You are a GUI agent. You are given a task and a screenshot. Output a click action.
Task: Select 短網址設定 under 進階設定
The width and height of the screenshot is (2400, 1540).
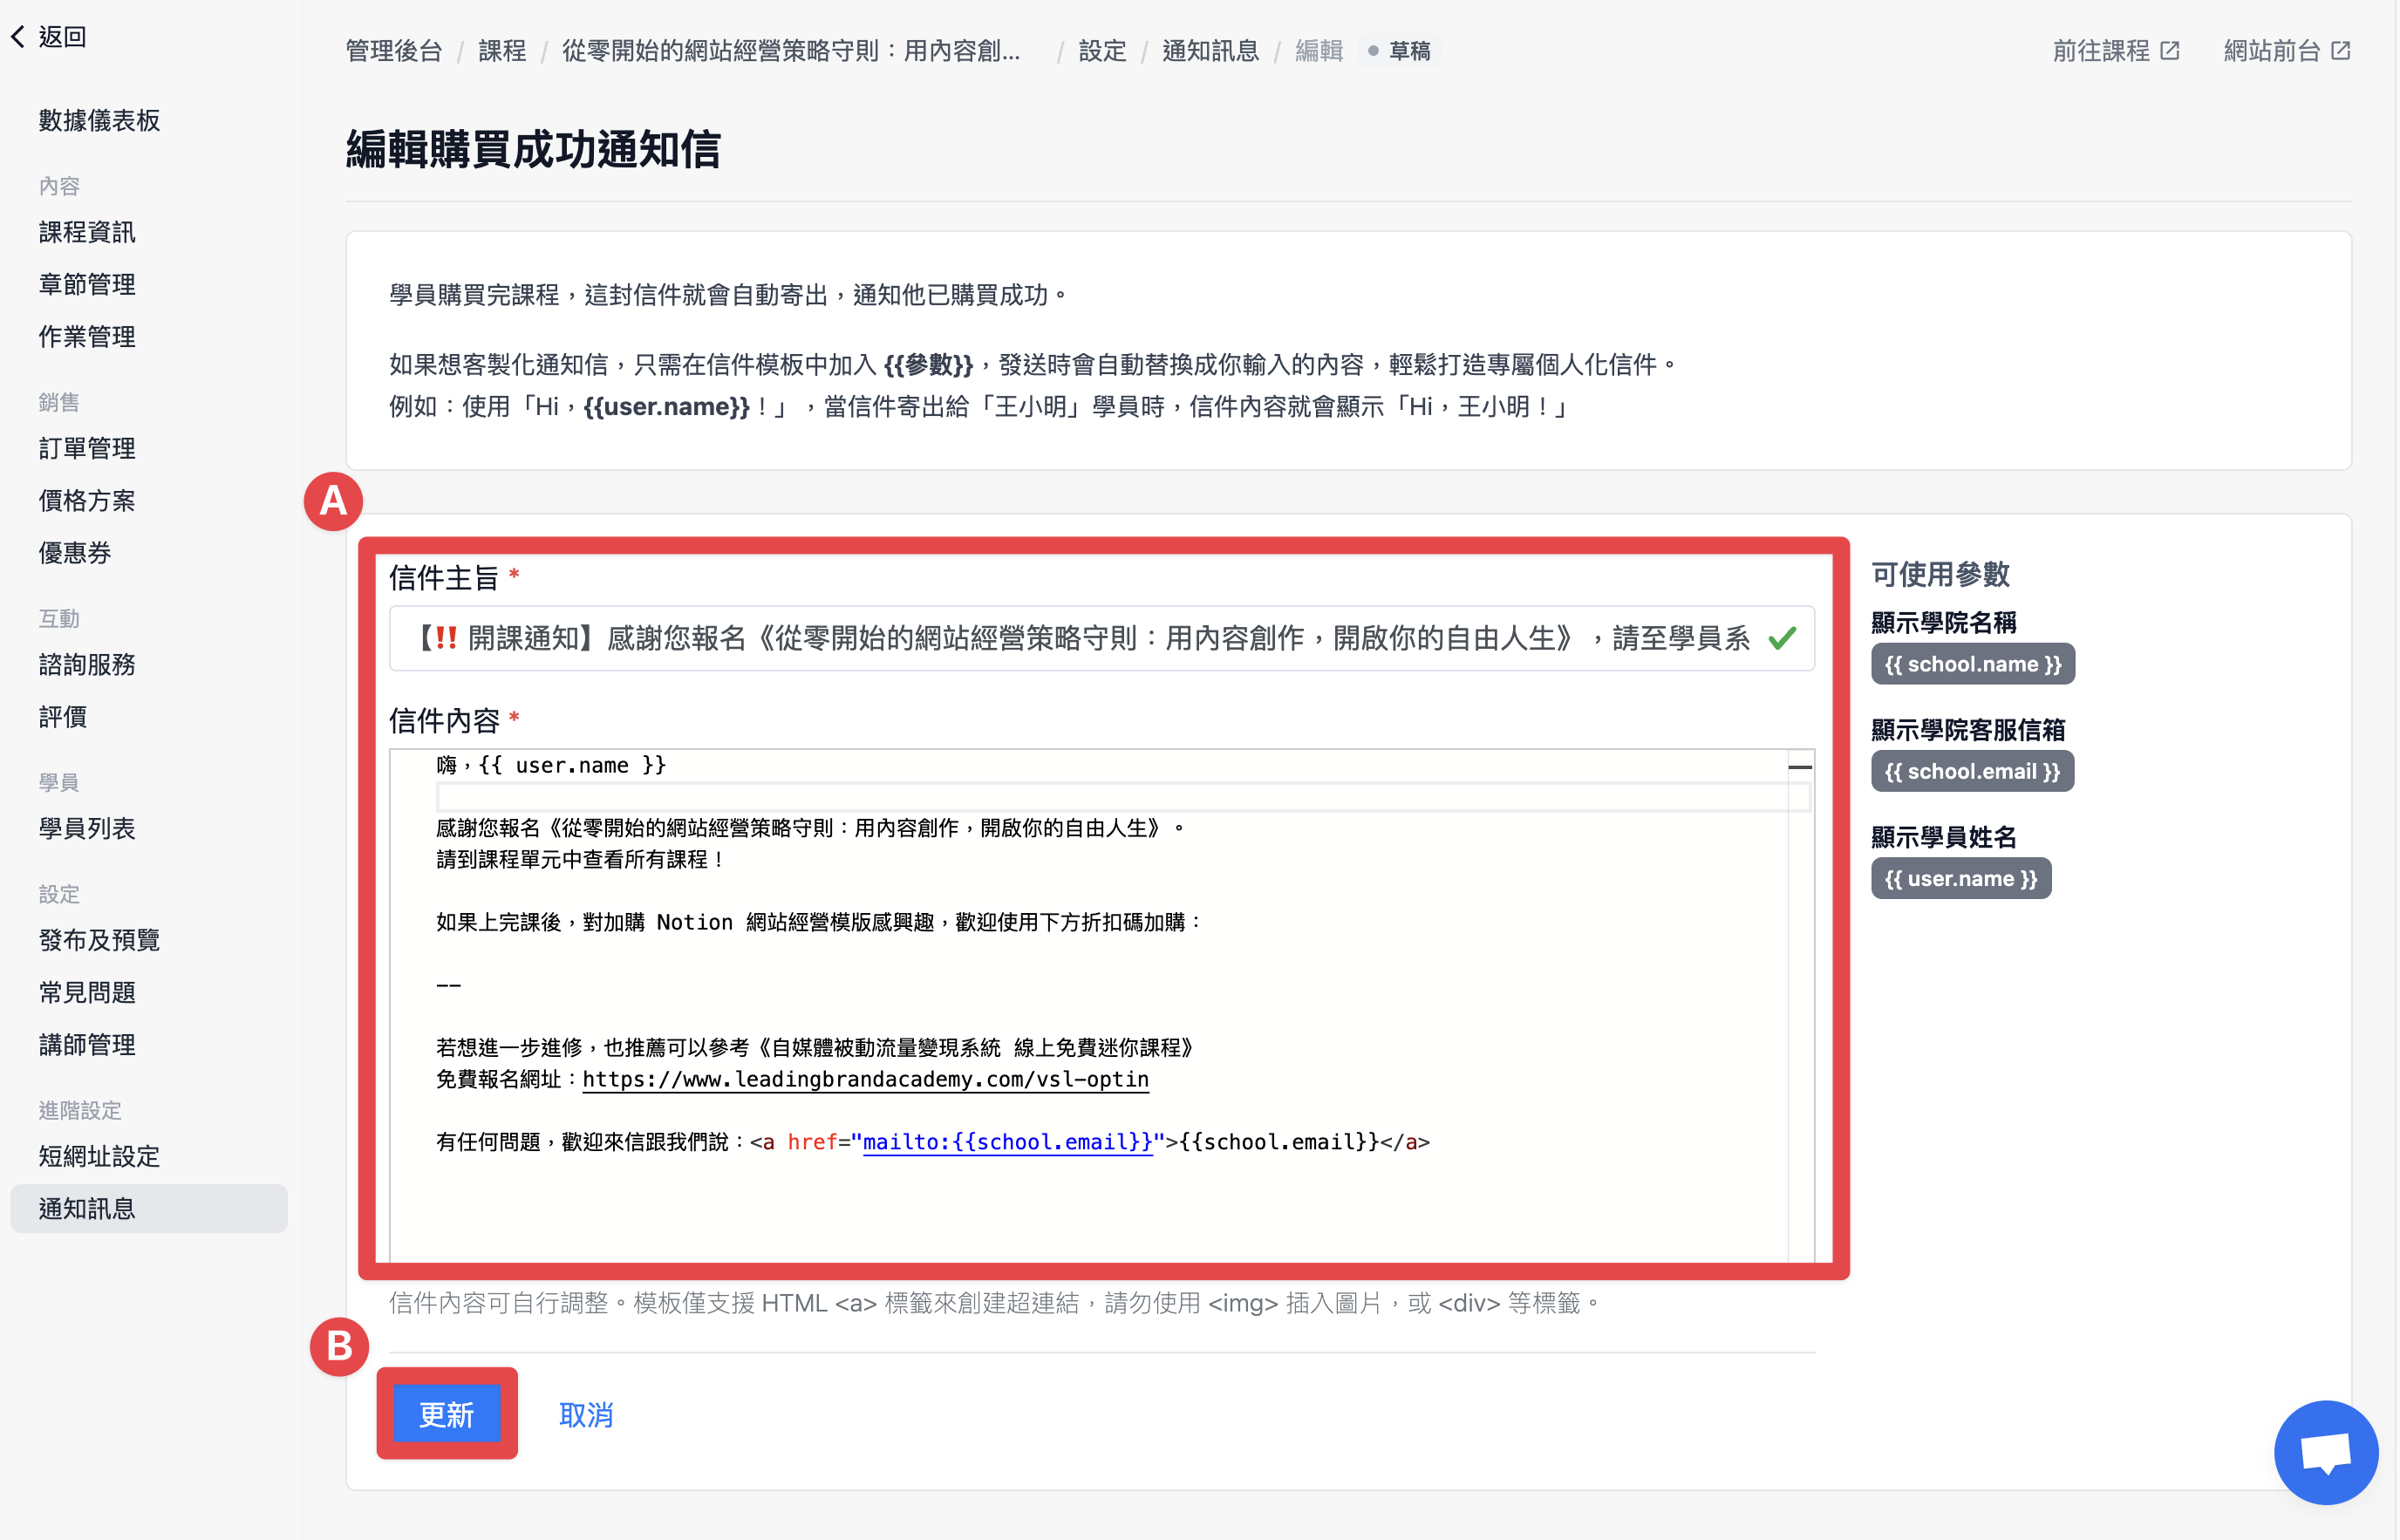pos(99,1156)
